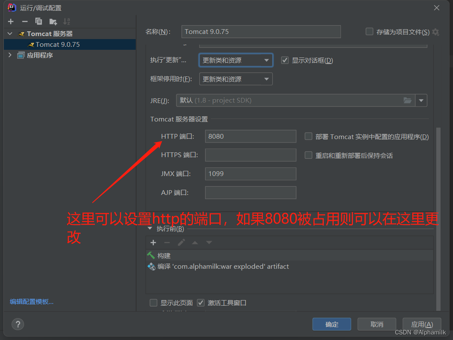Click the HTTP 端口 field showing 8080
The image size is (453, 340).
click(x=250, y=137)
